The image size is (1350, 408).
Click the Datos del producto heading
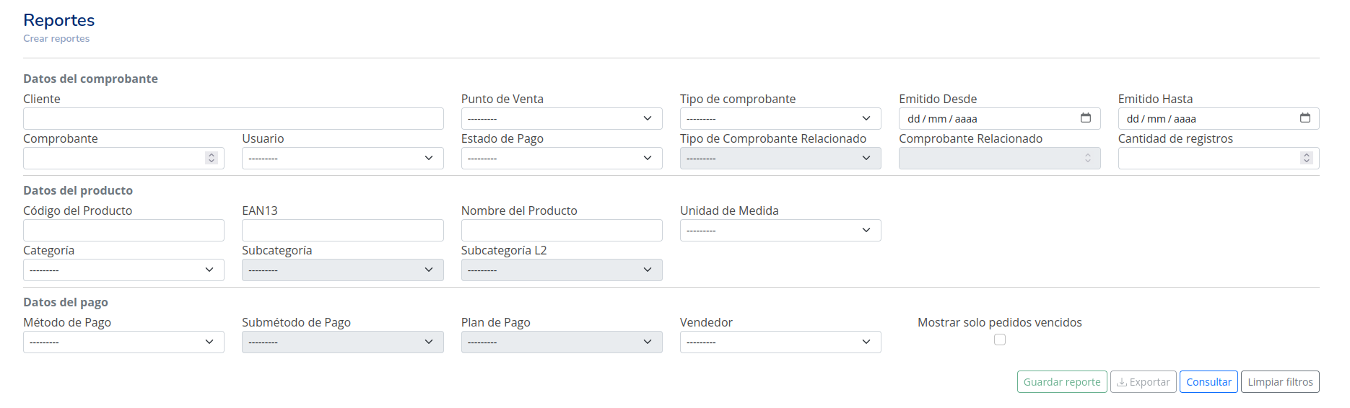pos(78,190)
